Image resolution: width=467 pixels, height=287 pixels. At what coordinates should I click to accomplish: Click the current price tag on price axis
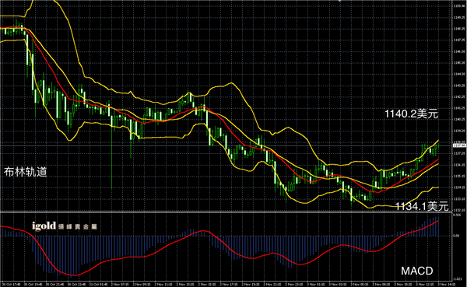pos(459,145)
